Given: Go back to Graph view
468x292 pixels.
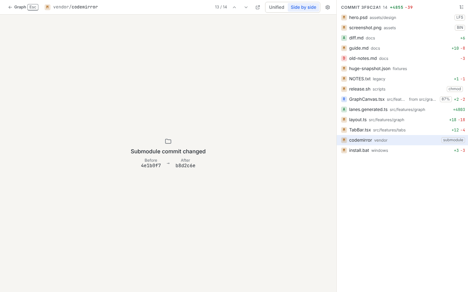Looking at the screenshot, I should pos(23,7).
